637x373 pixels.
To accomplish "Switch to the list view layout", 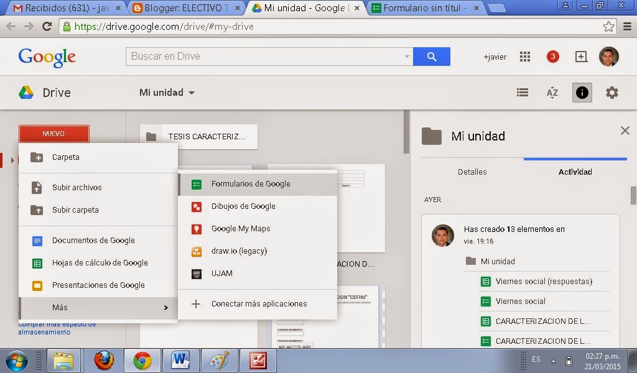I will [x=522, y=92].
